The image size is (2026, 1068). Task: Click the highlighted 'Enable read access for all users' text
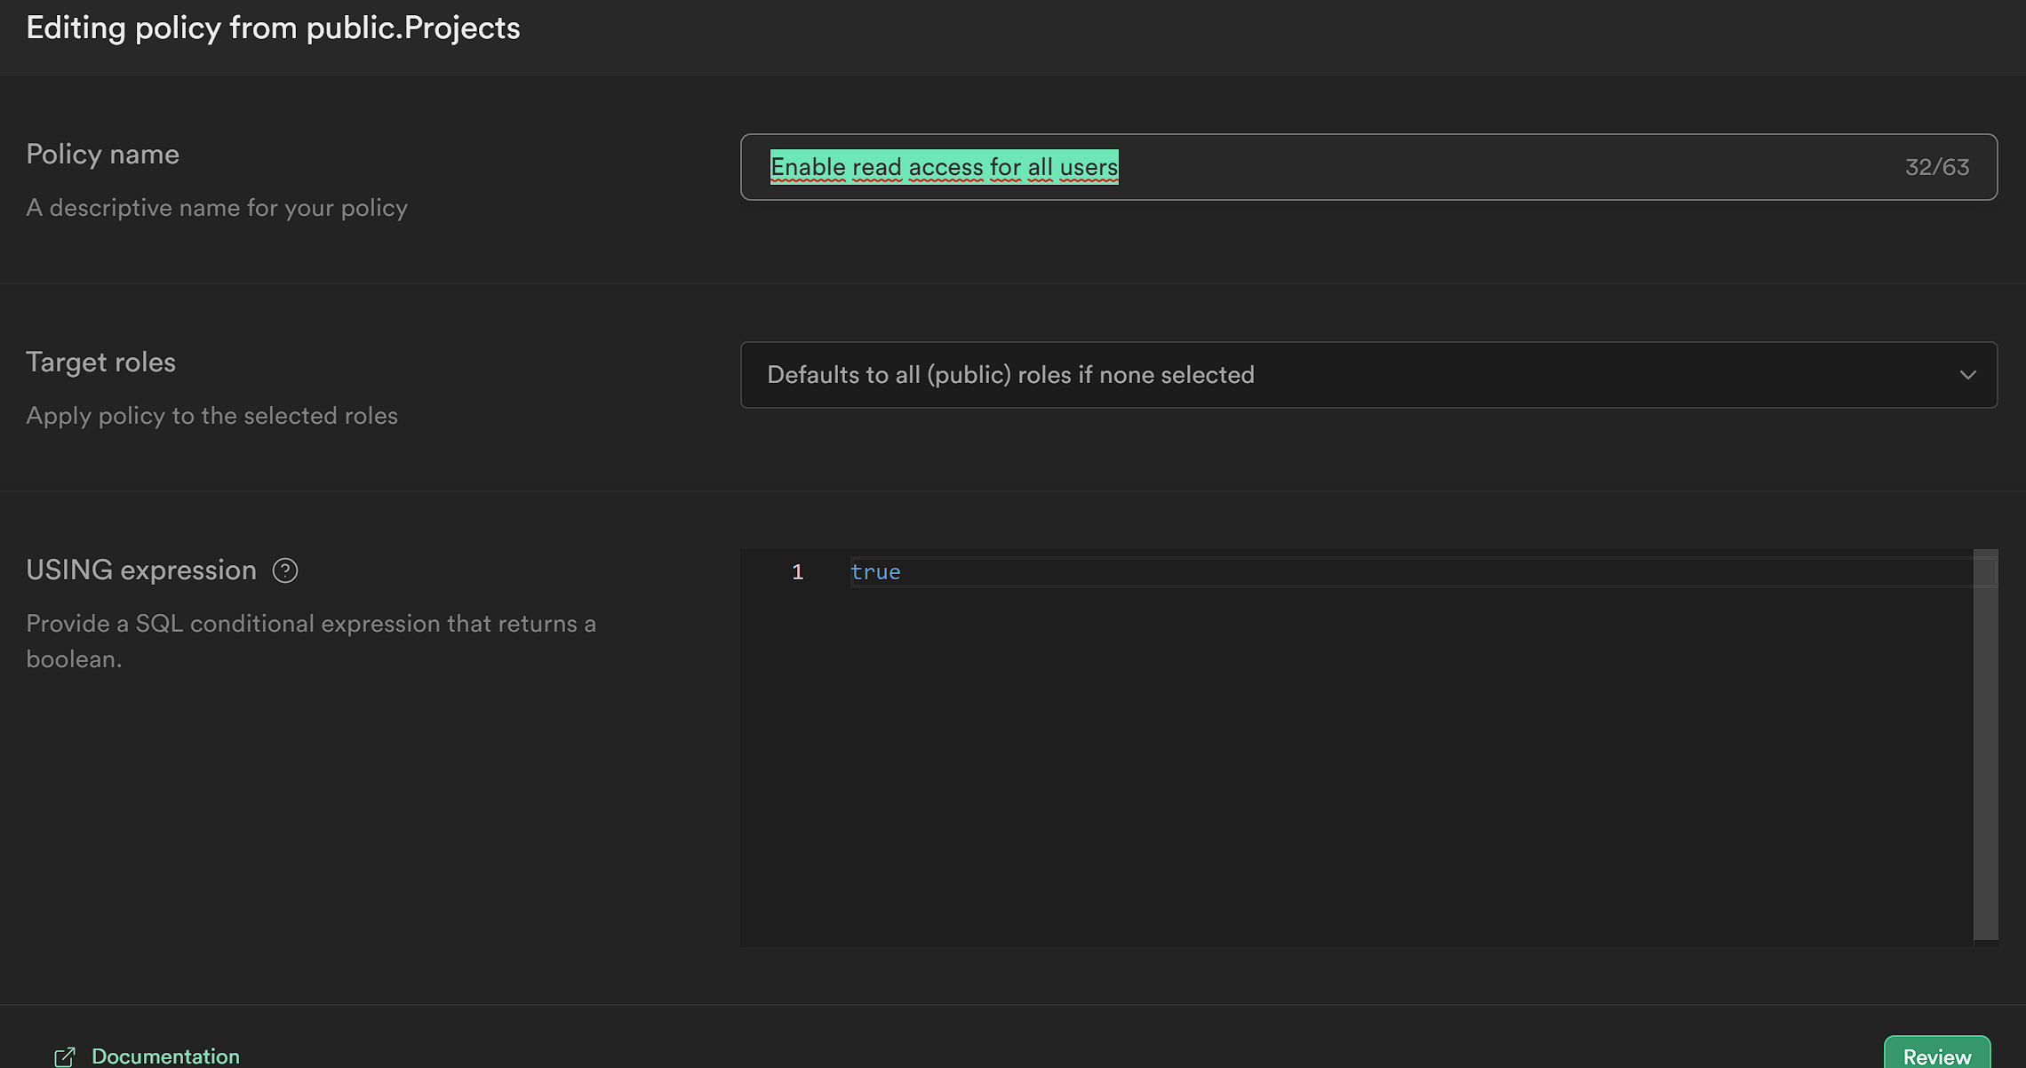[944, 167]
